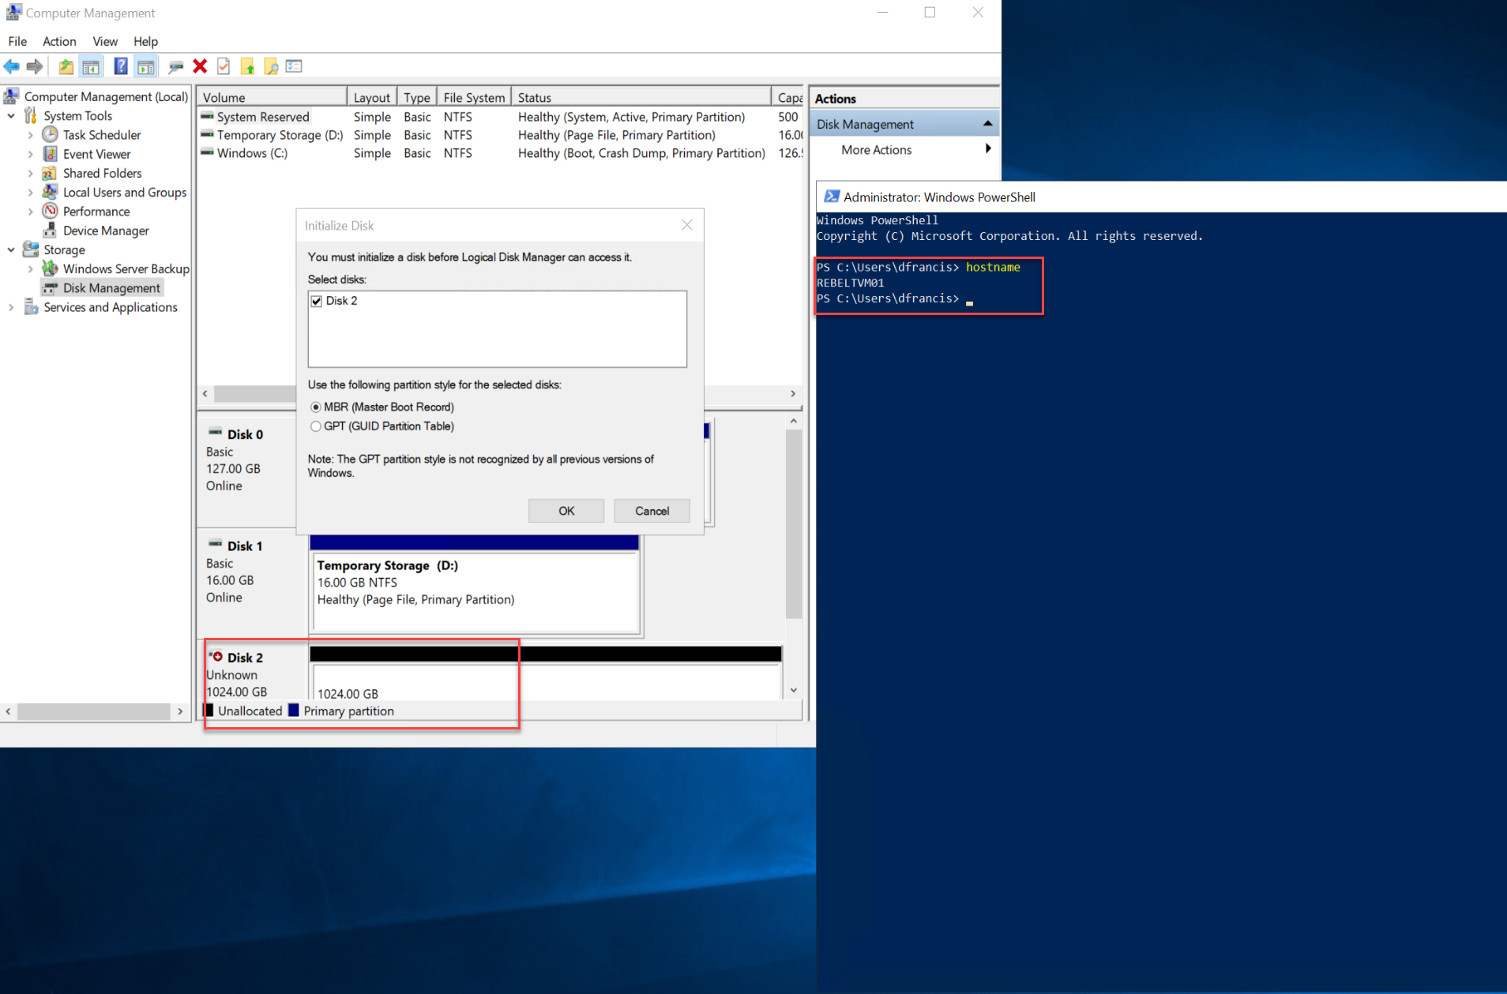Select Disk Management in the tree
Screen dimensions: 1507x994
(111, 288)
